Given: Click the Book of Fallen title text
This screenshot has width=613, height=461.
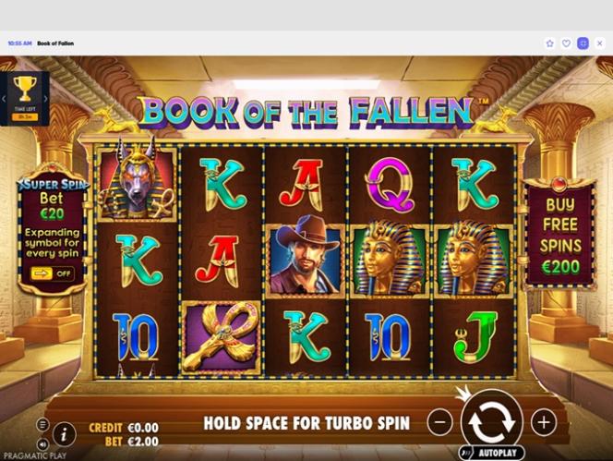Looking at the screenshot, I should [x=55, y=43].
